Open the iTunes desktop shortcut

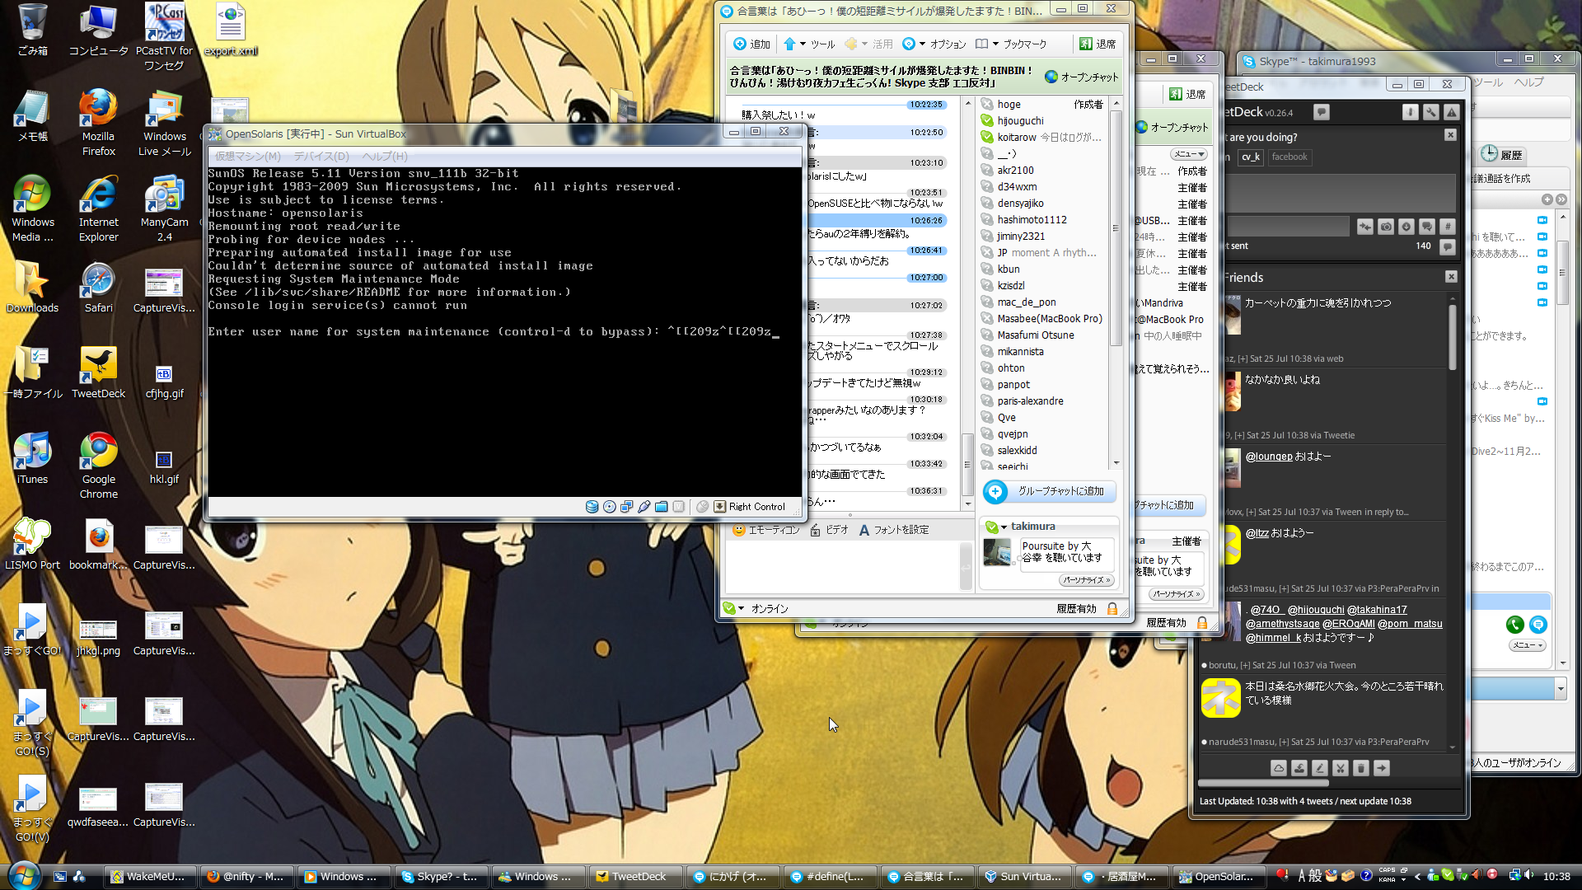pyautogui.click(x=32, y=458)
